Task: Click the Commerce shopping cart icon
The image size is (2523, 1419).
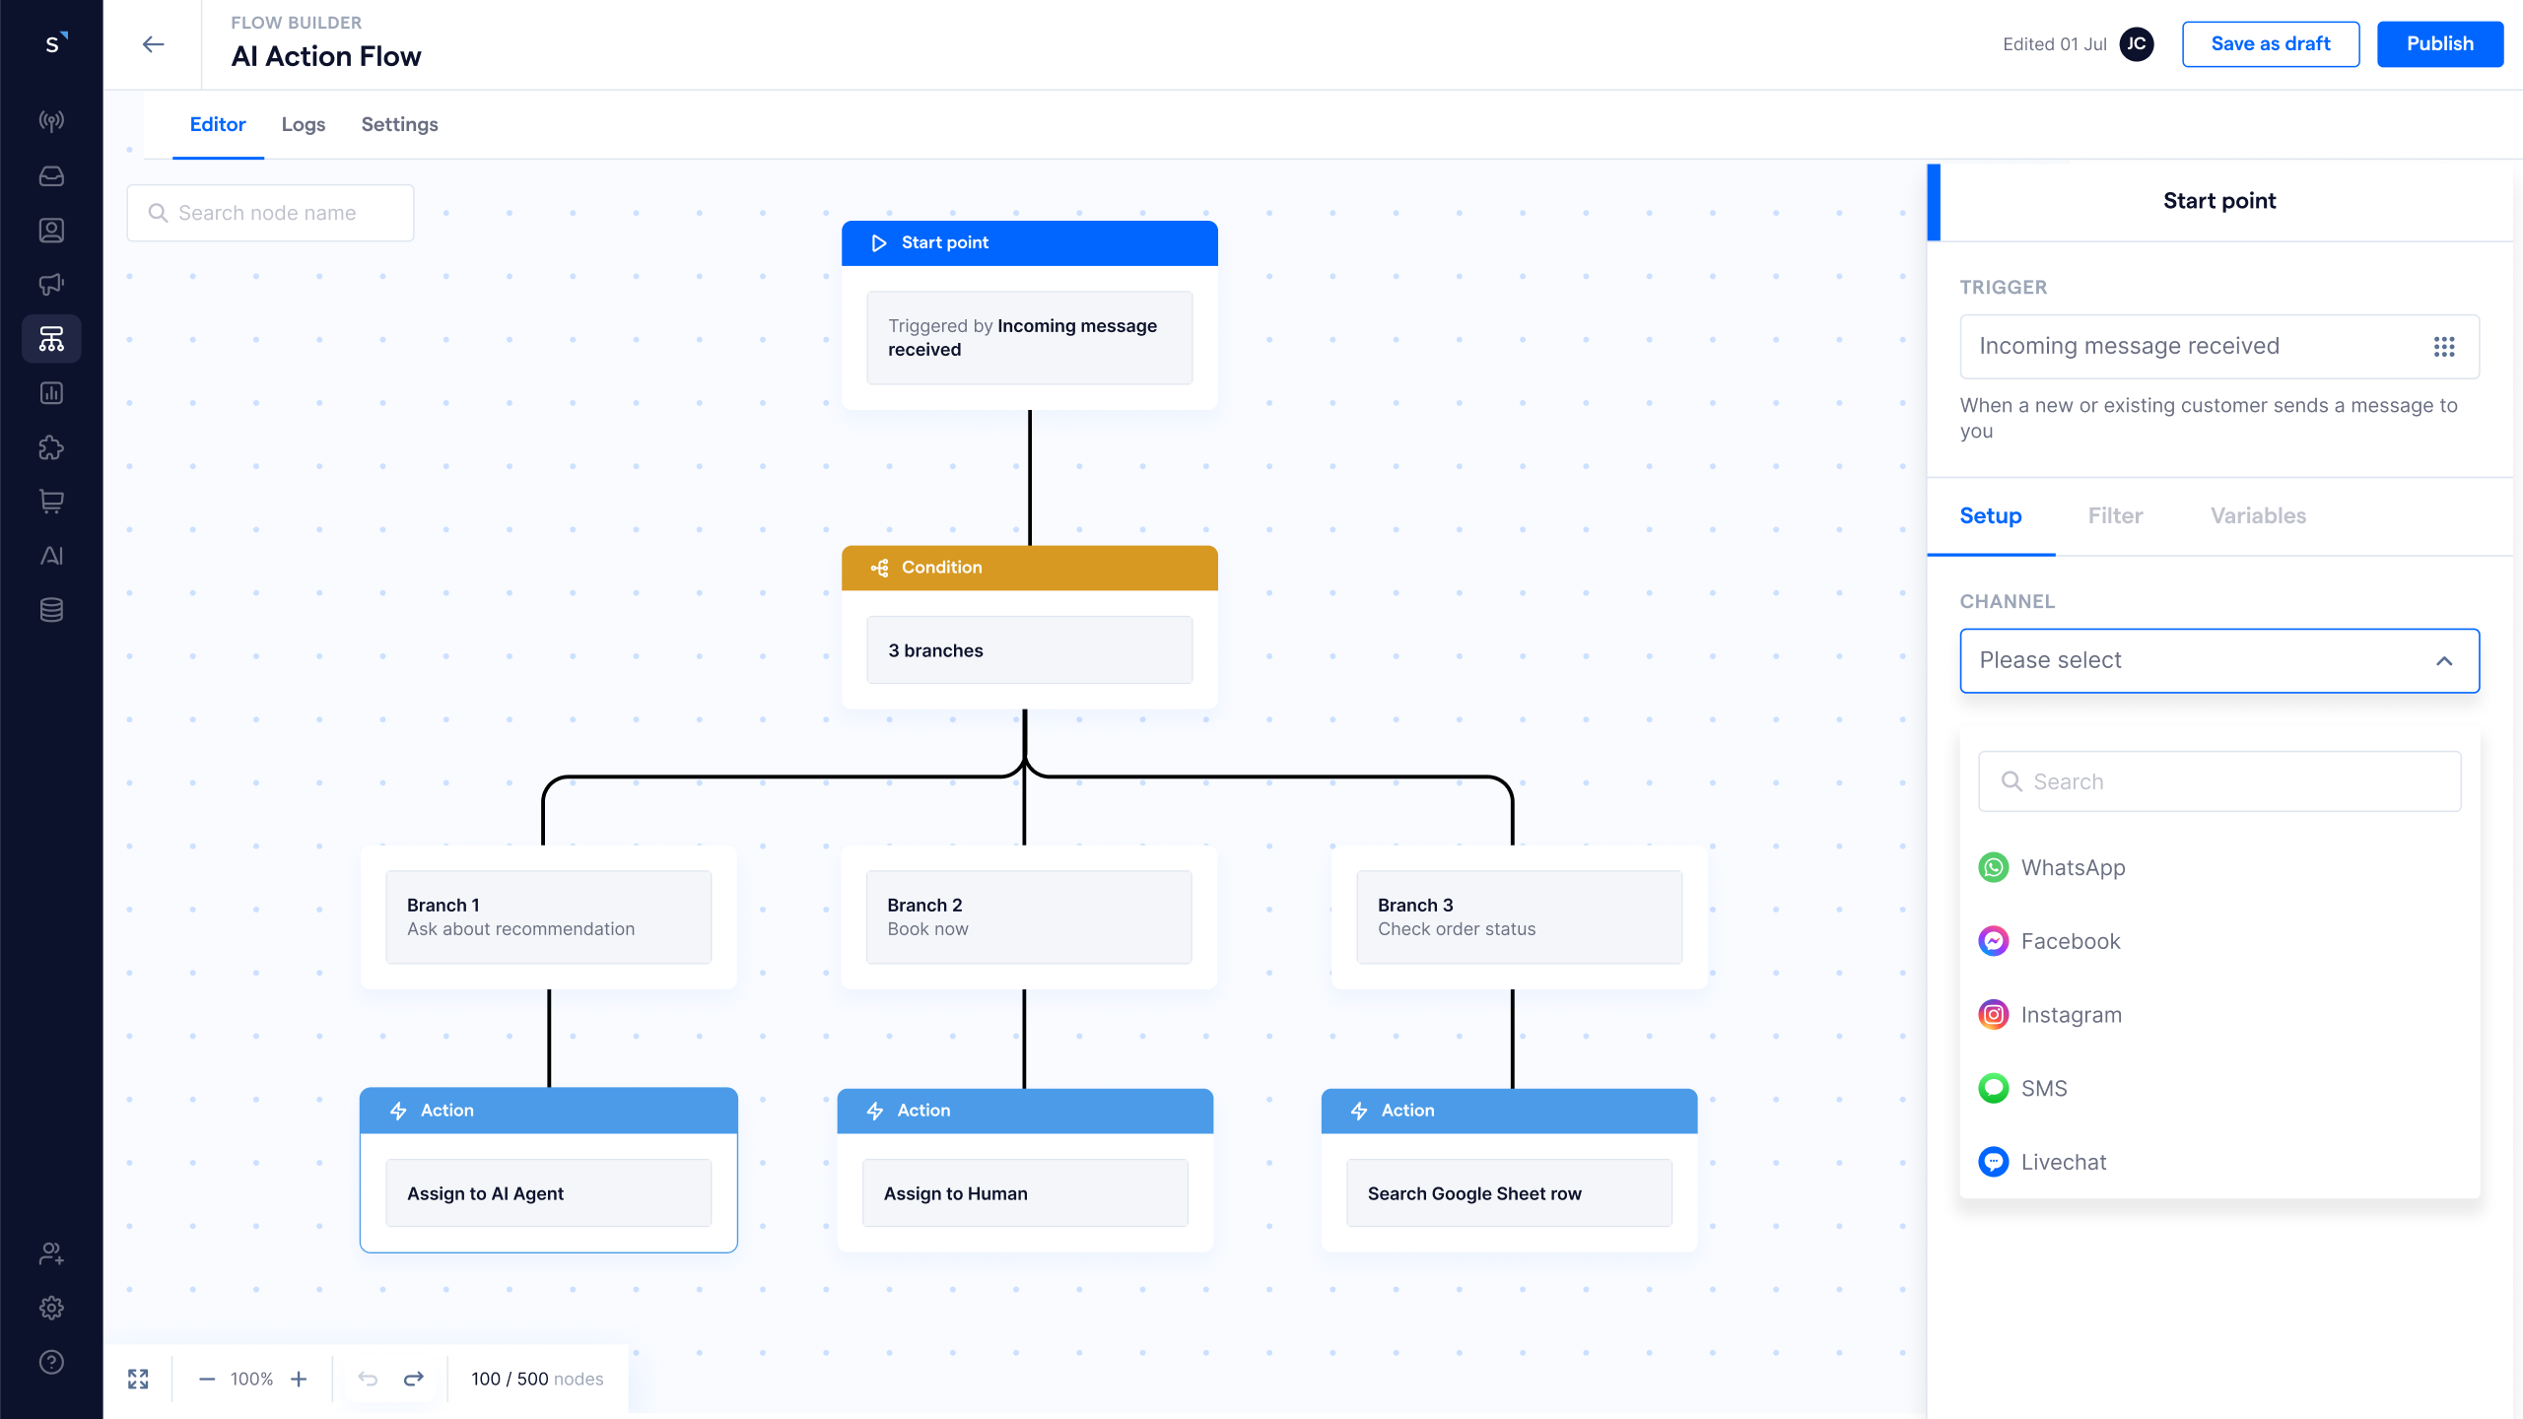Action: click(x=51, y=502)
